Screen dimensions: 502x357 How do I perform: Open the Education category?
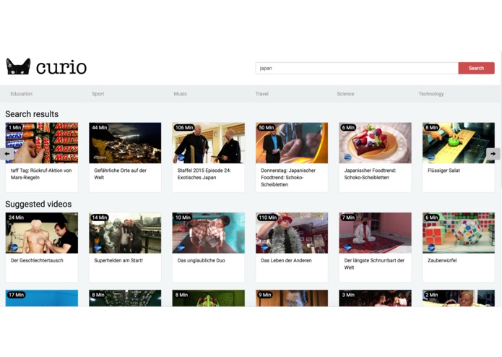pos(22,94)
